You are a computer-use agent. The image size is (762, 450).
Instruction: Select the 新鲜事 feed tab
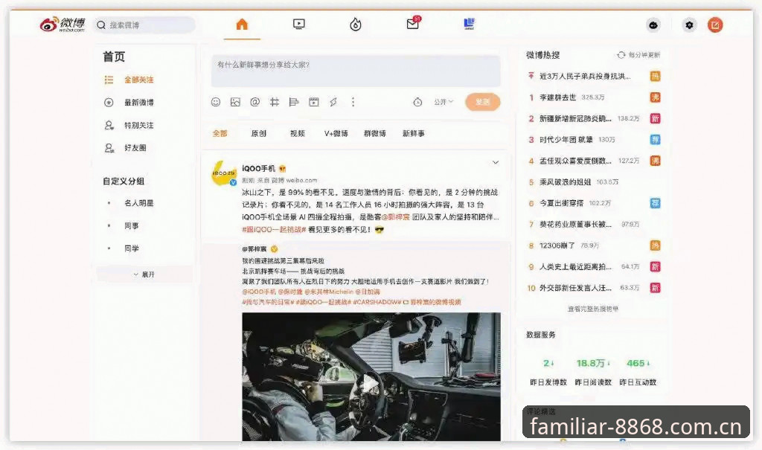(x=414, y=134)
